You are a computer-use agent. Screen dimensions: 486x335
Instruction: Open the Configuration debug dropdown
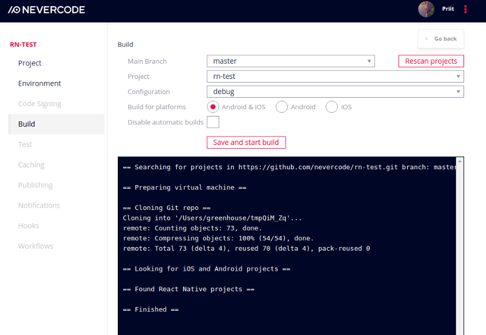pos(335,91)
